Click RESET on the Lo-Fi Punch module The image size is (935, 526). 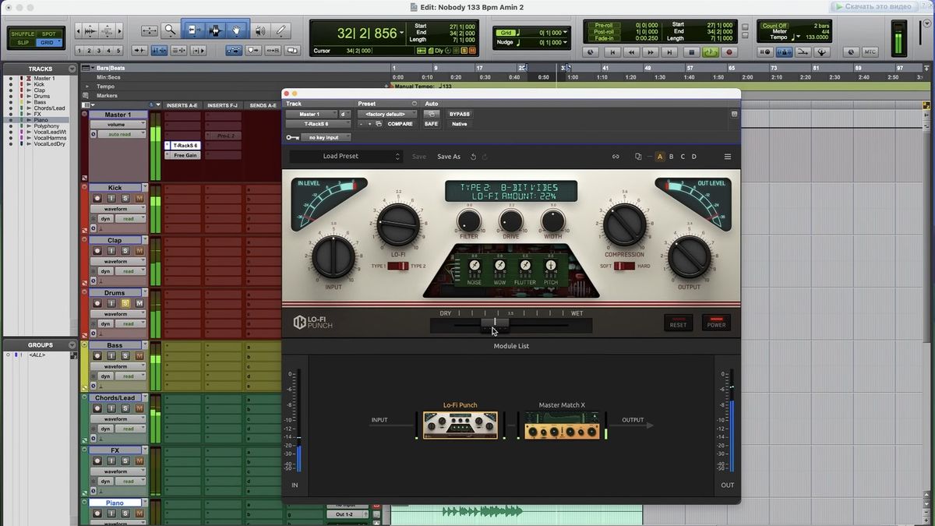coord(678,323)
